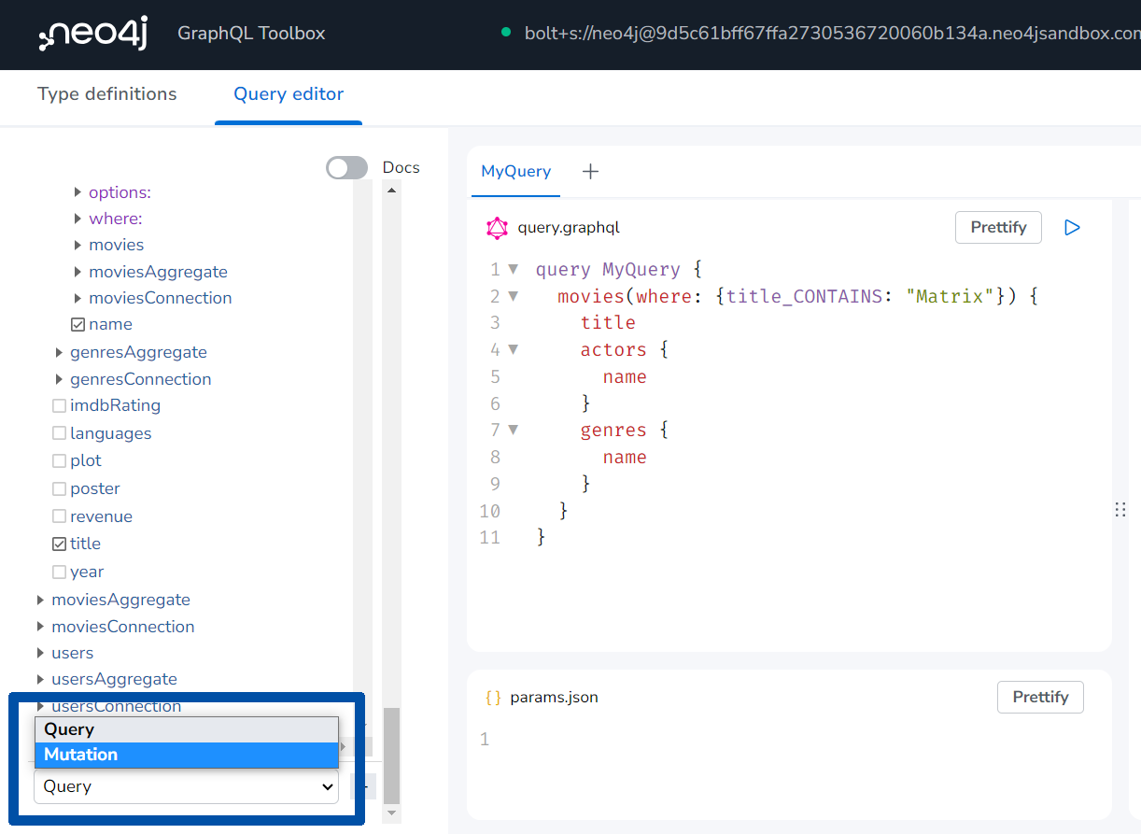Toggle the Docs switch

coord(346,168)
